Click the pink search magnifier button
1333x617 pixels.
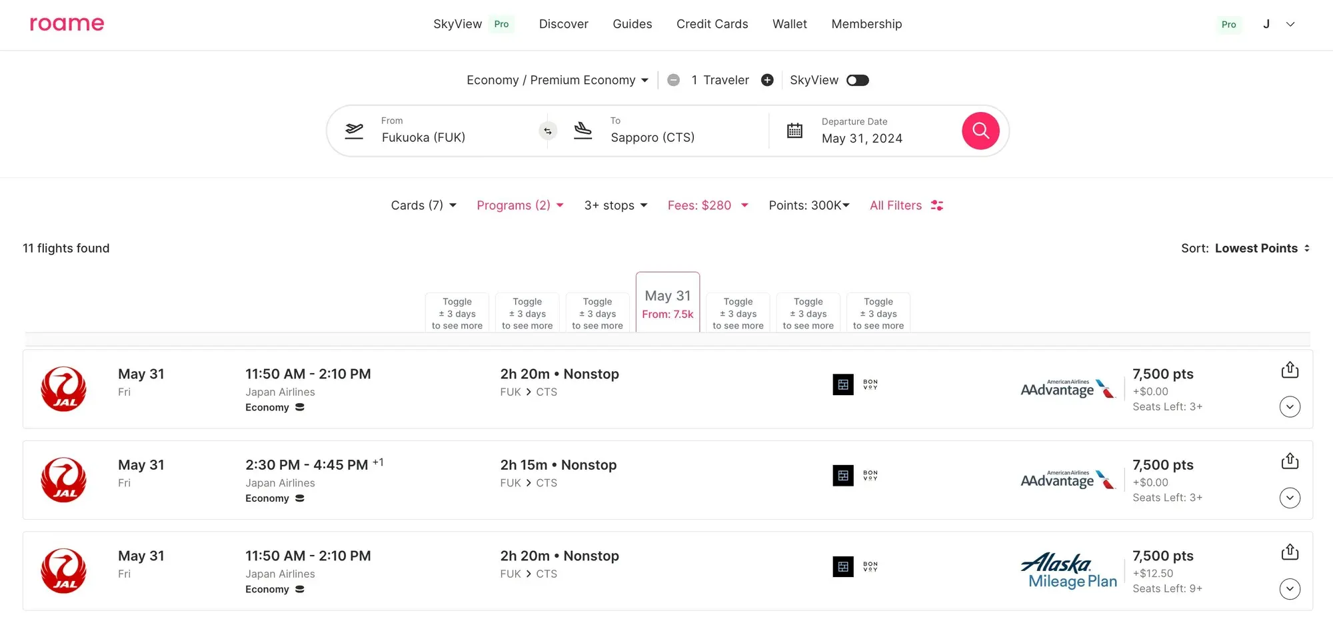980,131
